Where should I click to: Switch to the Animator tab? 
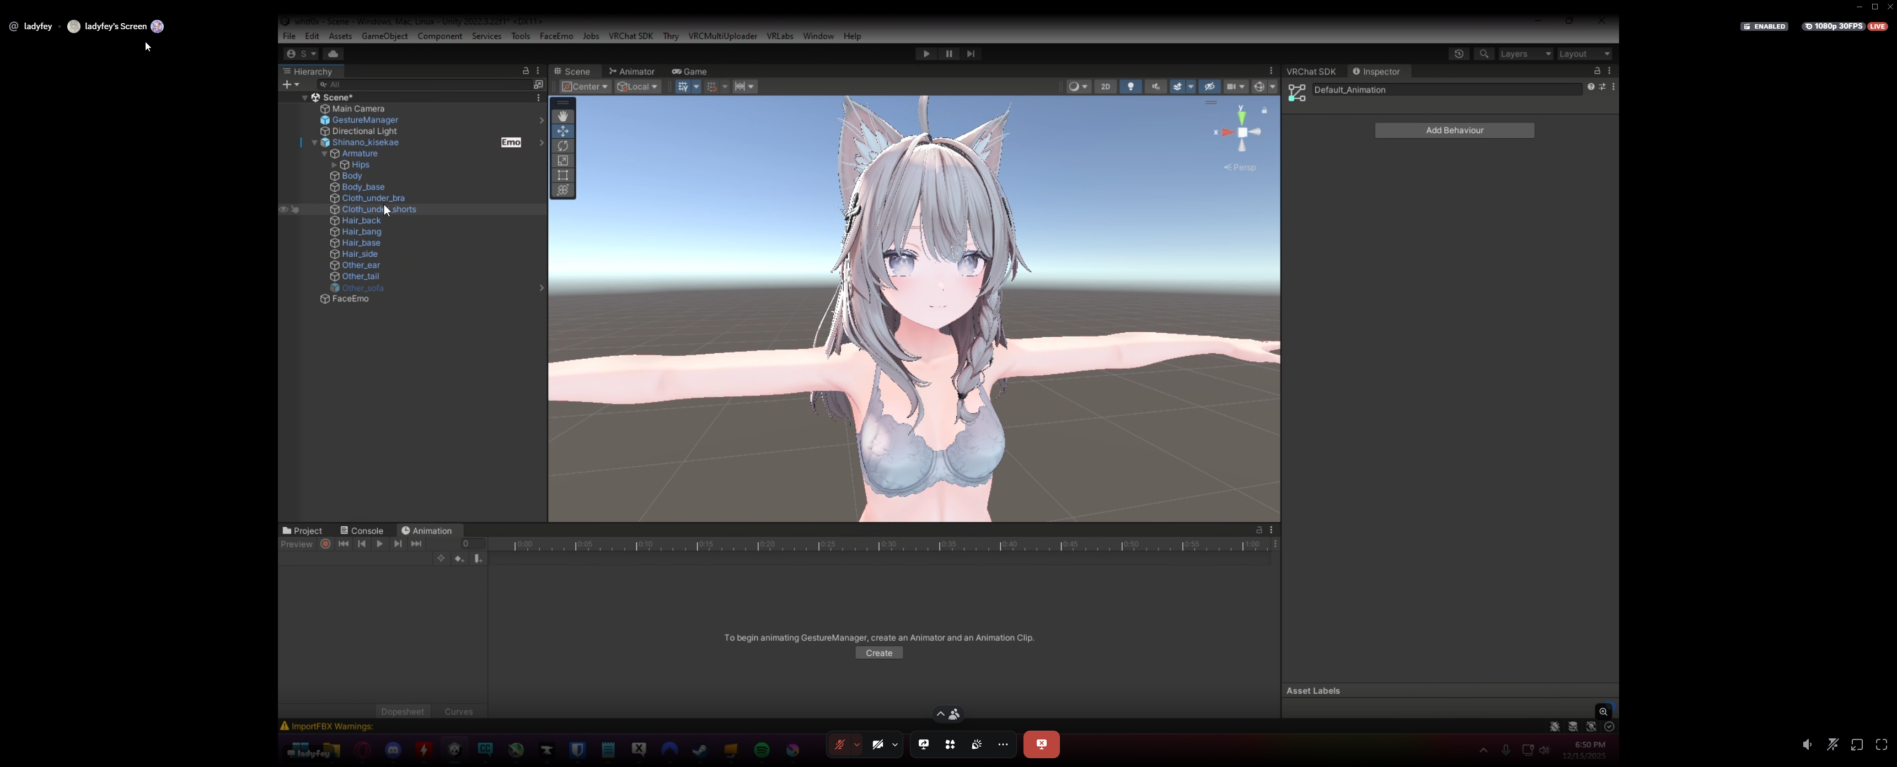(x=632, y=72)
